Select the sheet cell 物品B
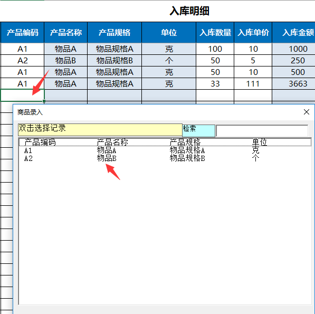 (66, 61)
